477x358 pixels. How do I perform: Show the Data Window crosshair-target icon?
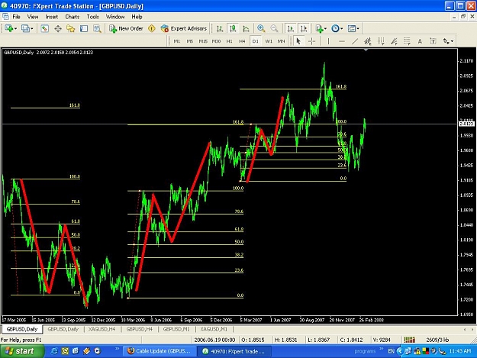click(58, 28)
